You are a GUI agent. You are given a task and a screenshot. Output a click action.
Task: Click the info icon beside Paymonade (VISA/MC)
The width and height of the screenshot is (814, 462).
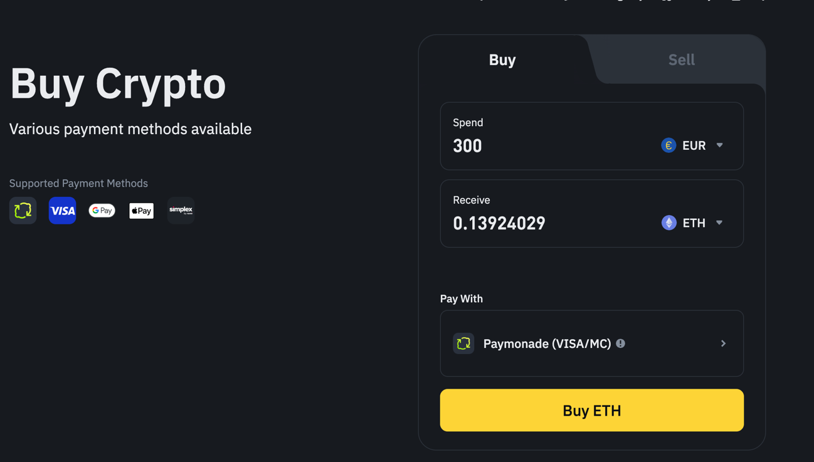pyautogui.click(x=620, y=344)
